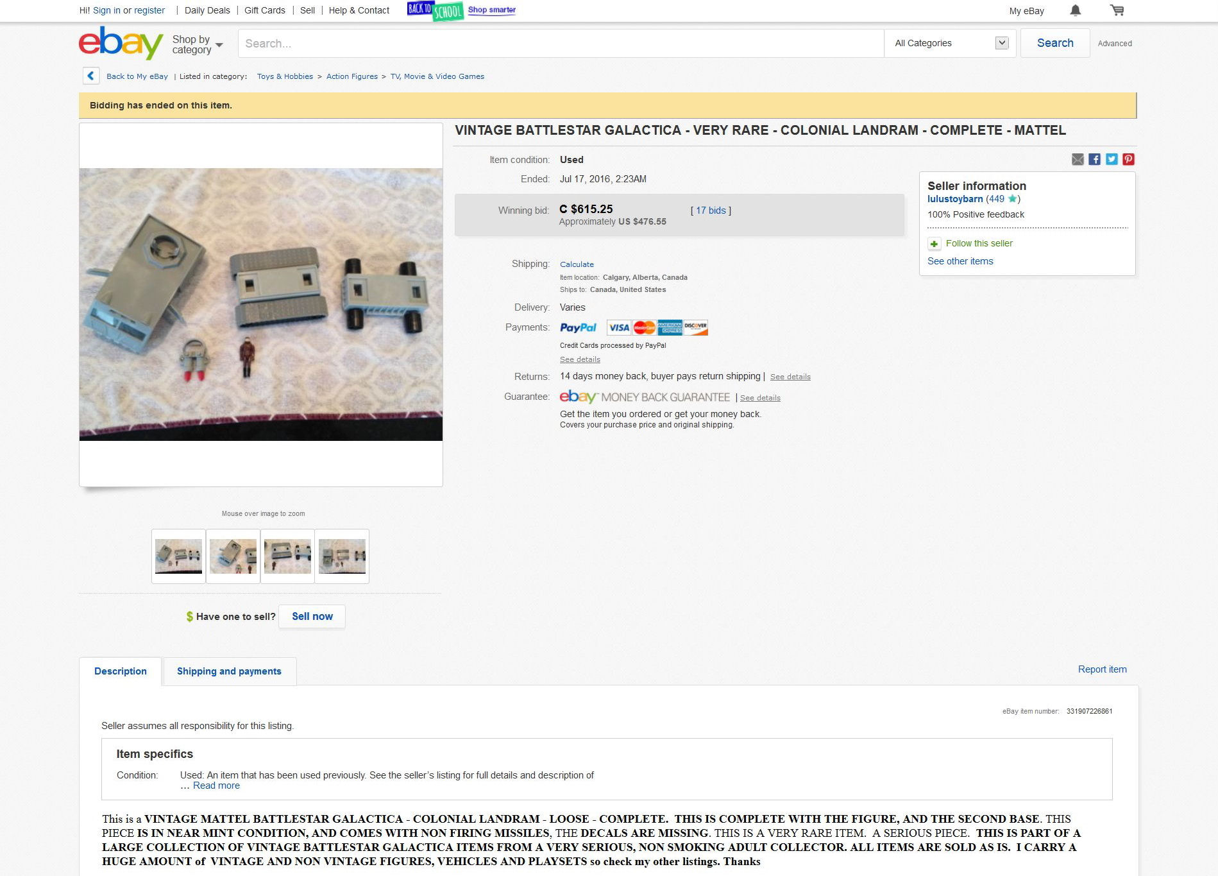Click the lulustoybarn seller link
The height and width of the screenshot is (876, 1218).
click(955, 199)
